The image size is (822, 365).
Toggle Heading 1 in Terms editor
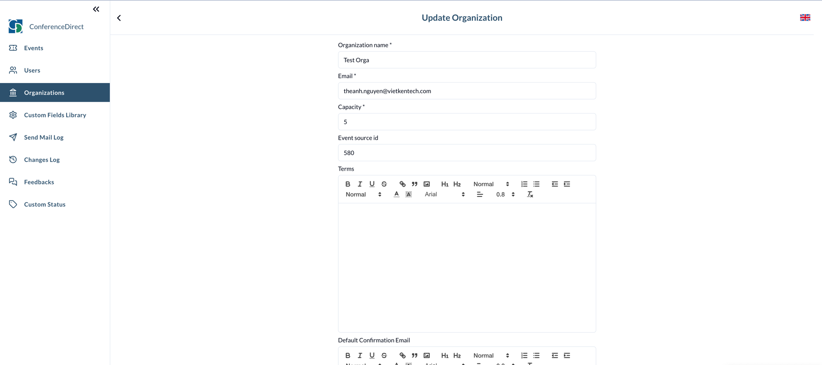[x=445, y=184]
